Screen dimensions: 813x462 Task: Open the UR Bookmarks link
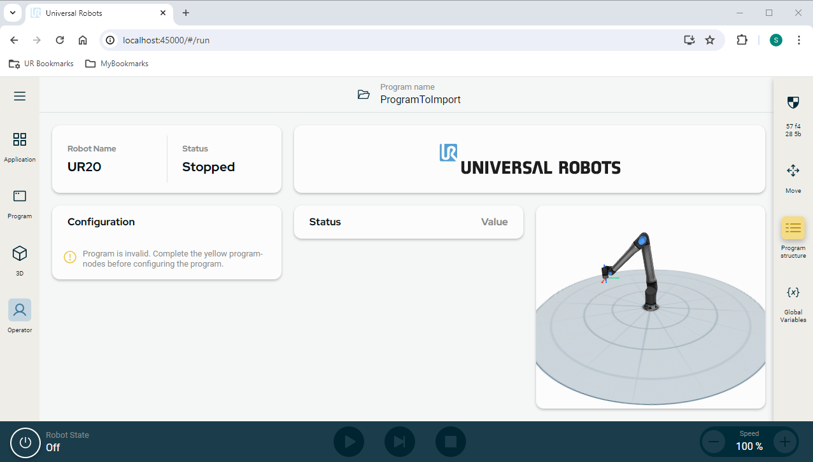point(41,64)
